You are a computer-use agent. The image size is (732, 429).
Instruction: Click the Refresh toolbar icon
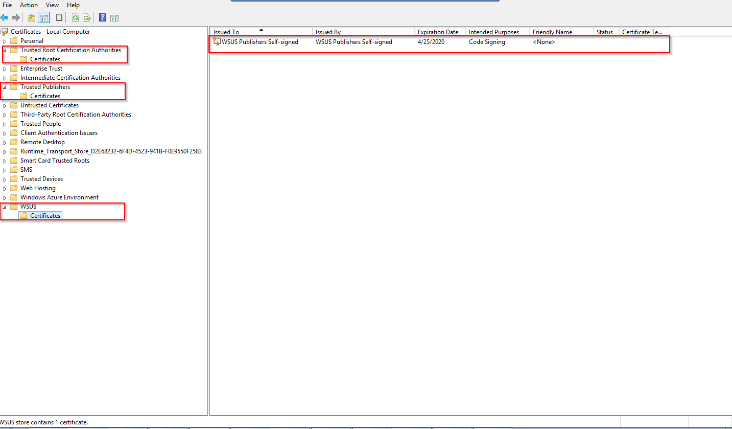pos(75,18)
